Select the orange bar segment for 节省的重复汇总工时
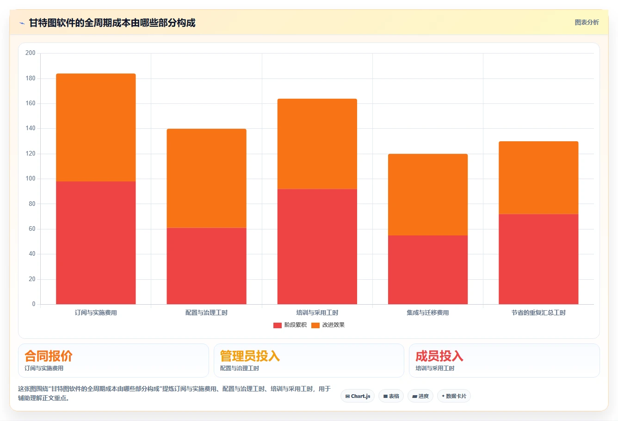618x421 pixels. coord(538,177)
